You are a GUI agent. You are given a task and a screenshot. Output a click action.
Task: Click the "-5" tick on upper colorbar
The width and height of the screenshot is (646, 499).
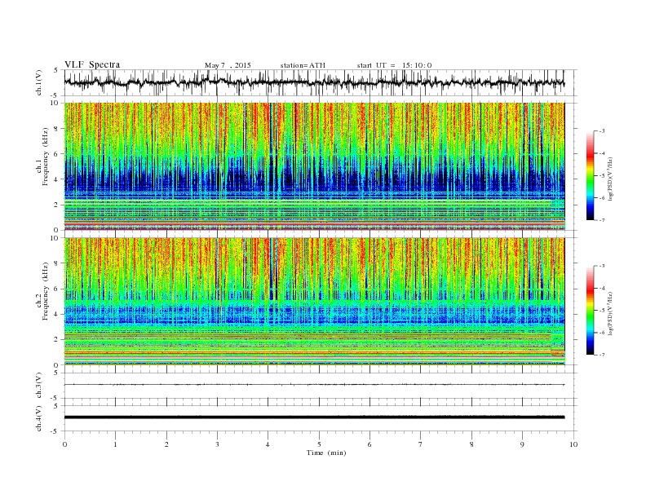pyautogui.click(x=601, y=176)
